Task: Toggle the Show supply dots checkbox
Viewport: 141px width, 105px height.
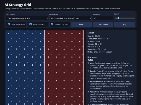Action: click(x=52, y=24)
